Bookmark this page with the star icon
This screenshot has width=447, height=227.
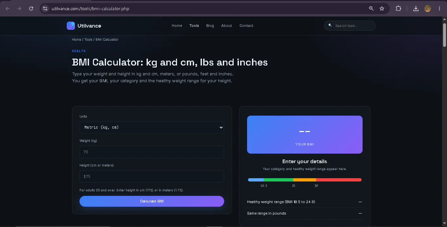(382, 9)
